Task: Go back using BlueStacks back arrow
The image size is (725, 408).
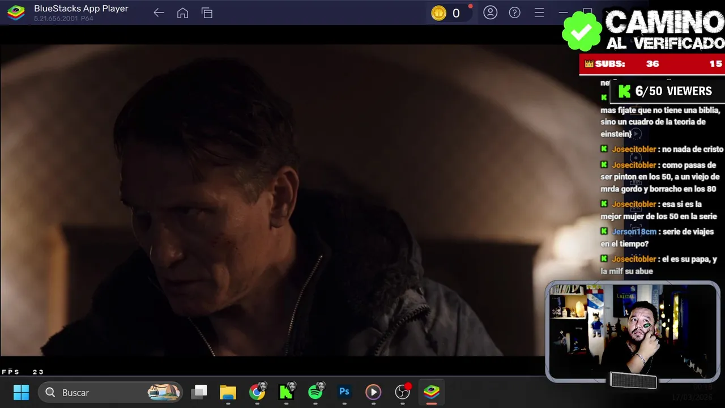Action: click(159, 13)
